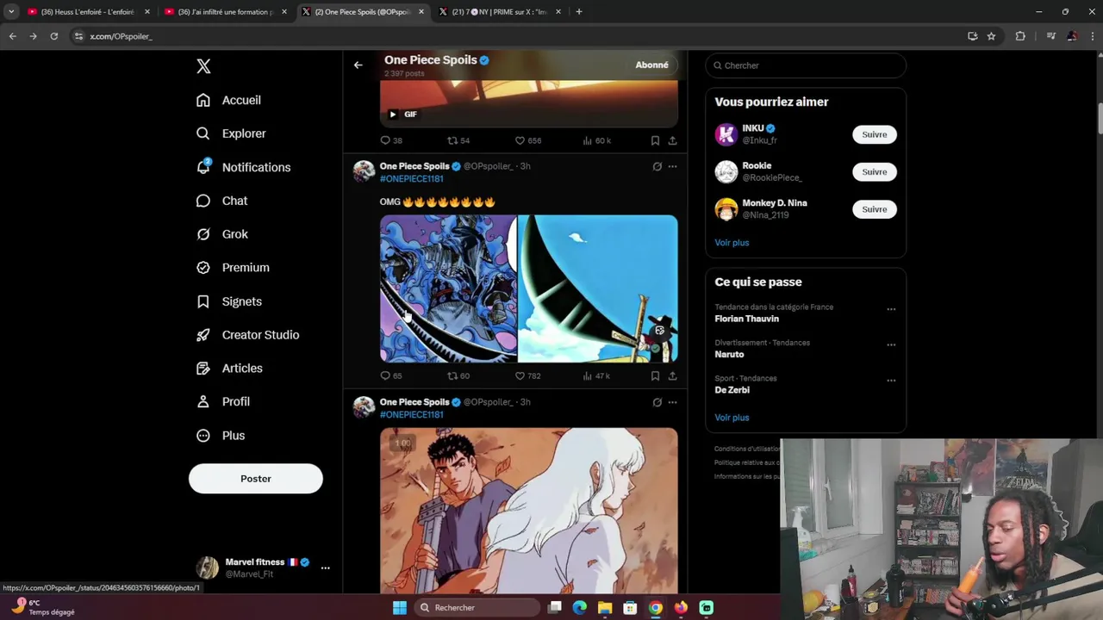Image resolution: width=1103 pixels, height=620 pixels.
Task: Open browser tab search dropdown arrow
Action: (11, 12)
